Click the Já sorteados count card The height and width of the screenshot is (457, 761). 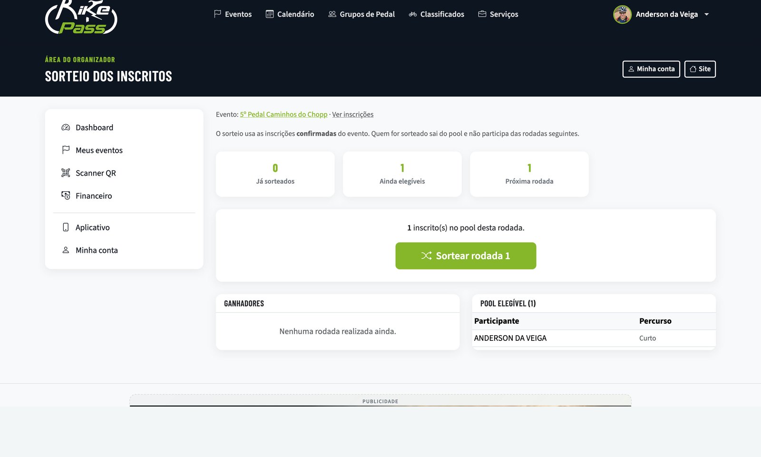[275, 174]
